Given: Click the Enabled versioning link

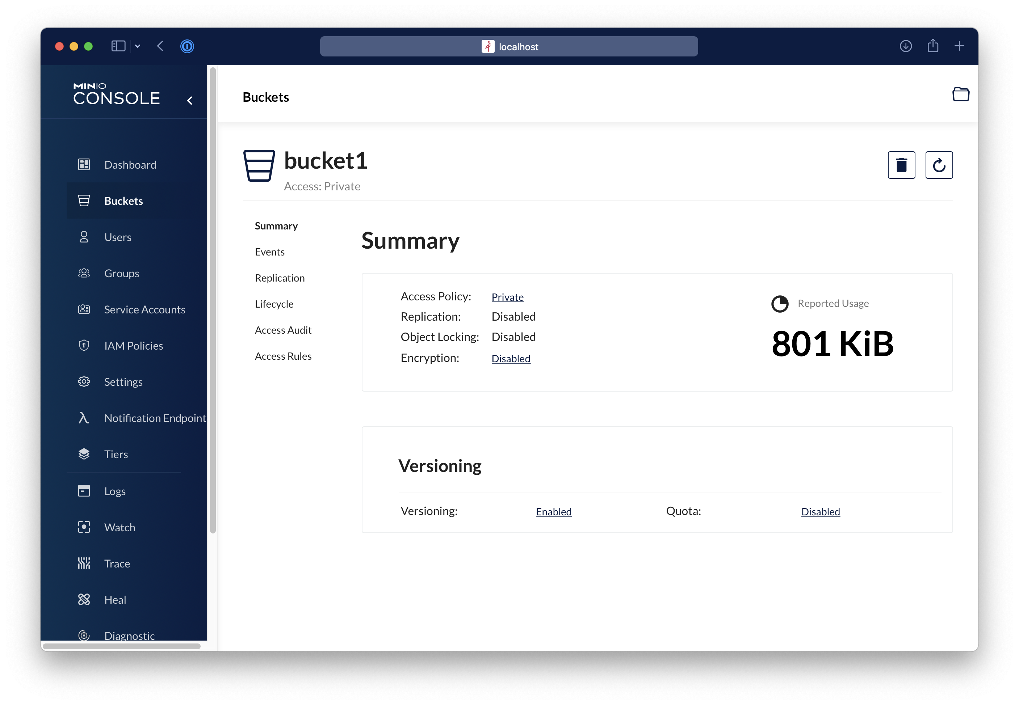Looking at the screenshot, I should pos(553,511).
